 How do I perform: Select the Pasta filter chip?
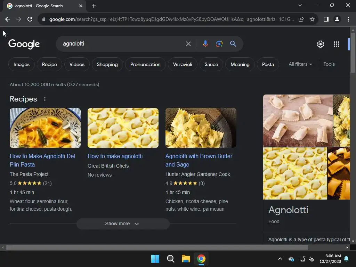(268, 64)
